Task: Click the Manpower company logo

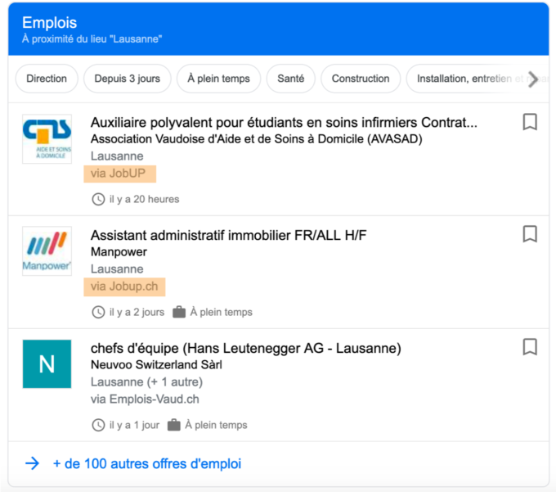Action: 47,251
